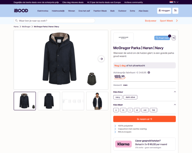
Task: Collapse the Kies Maat section
Action: pyautogui.click(x=175, y=105)
